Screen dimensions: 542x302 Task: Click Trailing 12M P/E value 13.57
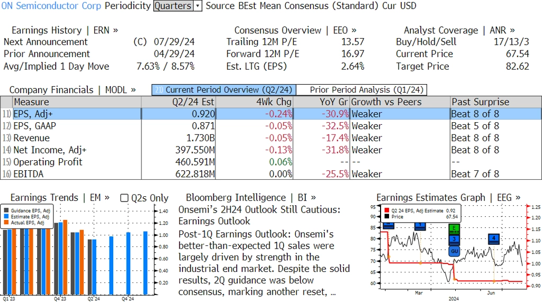pyautogui.click(x=353, y=42)
